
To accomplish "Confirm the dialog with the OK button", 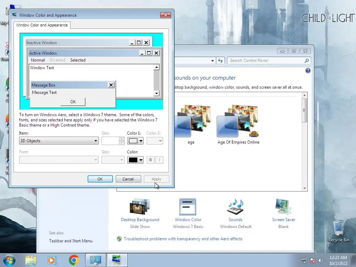I will 100,179.
